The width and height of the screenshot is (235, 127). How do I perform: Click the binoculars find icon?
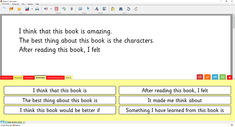click(x=121, y=9)
